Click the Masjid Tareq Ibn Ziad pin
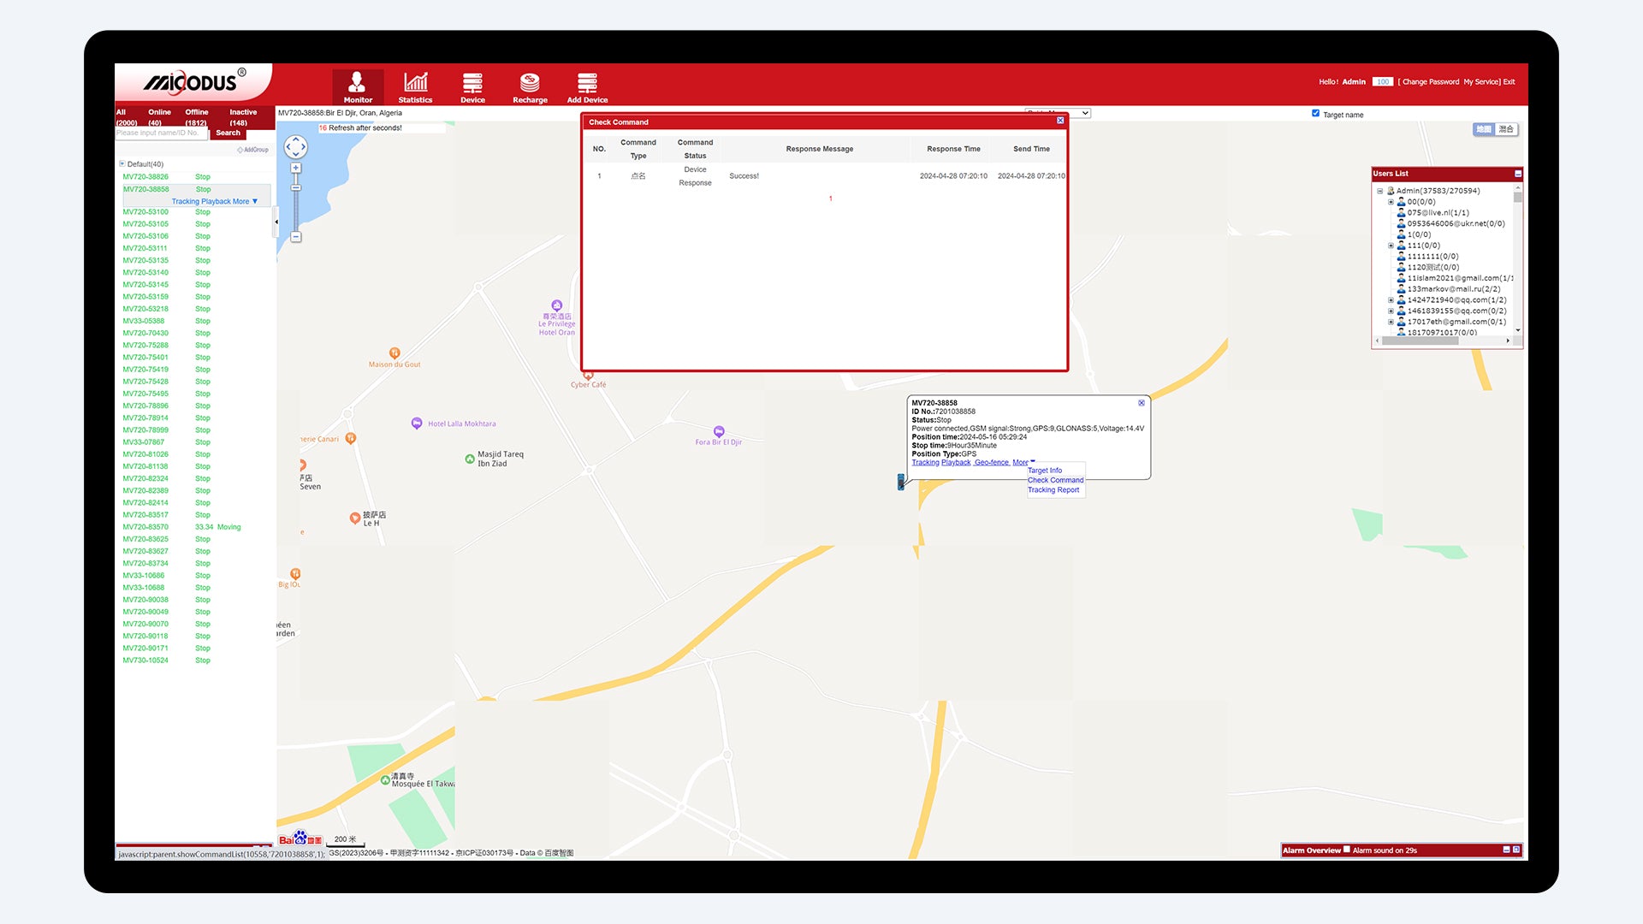Screen dimensions: 1643x924 point(470,459)
